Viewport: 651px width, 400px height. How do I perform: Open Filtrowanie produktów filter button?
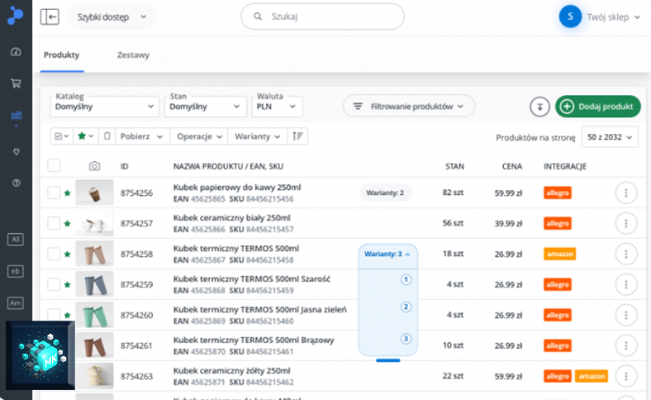click(409, 107)
